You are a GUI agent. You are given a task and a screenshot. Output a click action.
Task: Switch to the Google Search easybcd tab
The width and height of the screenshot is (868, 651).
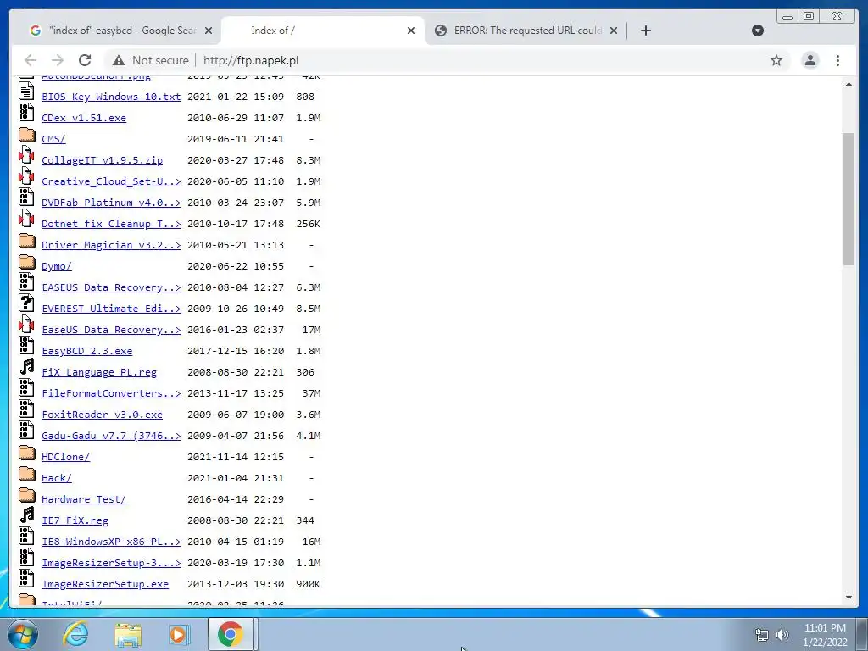(x=121, y=31)
